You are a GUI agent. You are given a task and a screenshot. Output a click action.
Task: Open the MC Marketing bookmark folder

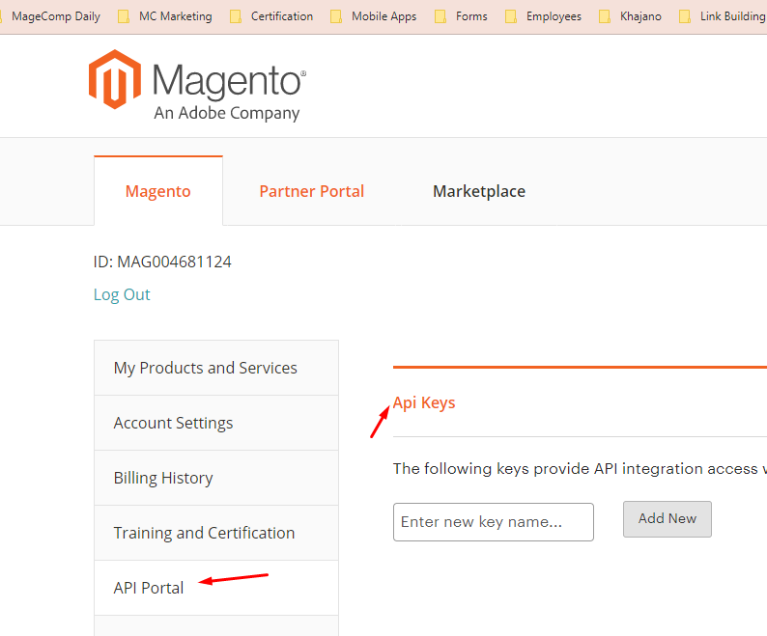166,16
